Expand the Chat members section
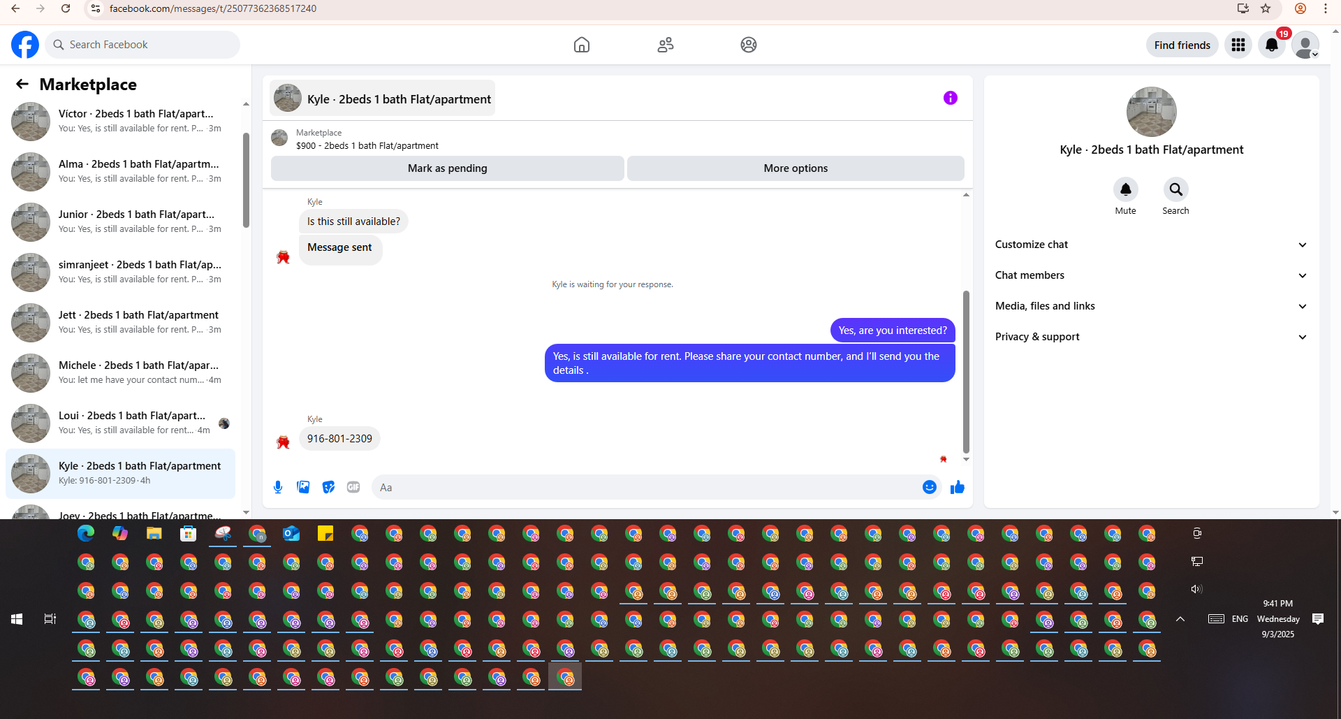Screen dimensions: 1341x719 pos(1151,275)
